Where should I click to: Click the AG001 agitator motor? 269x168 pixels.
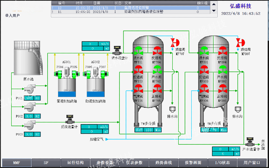(x=67, y=72)
